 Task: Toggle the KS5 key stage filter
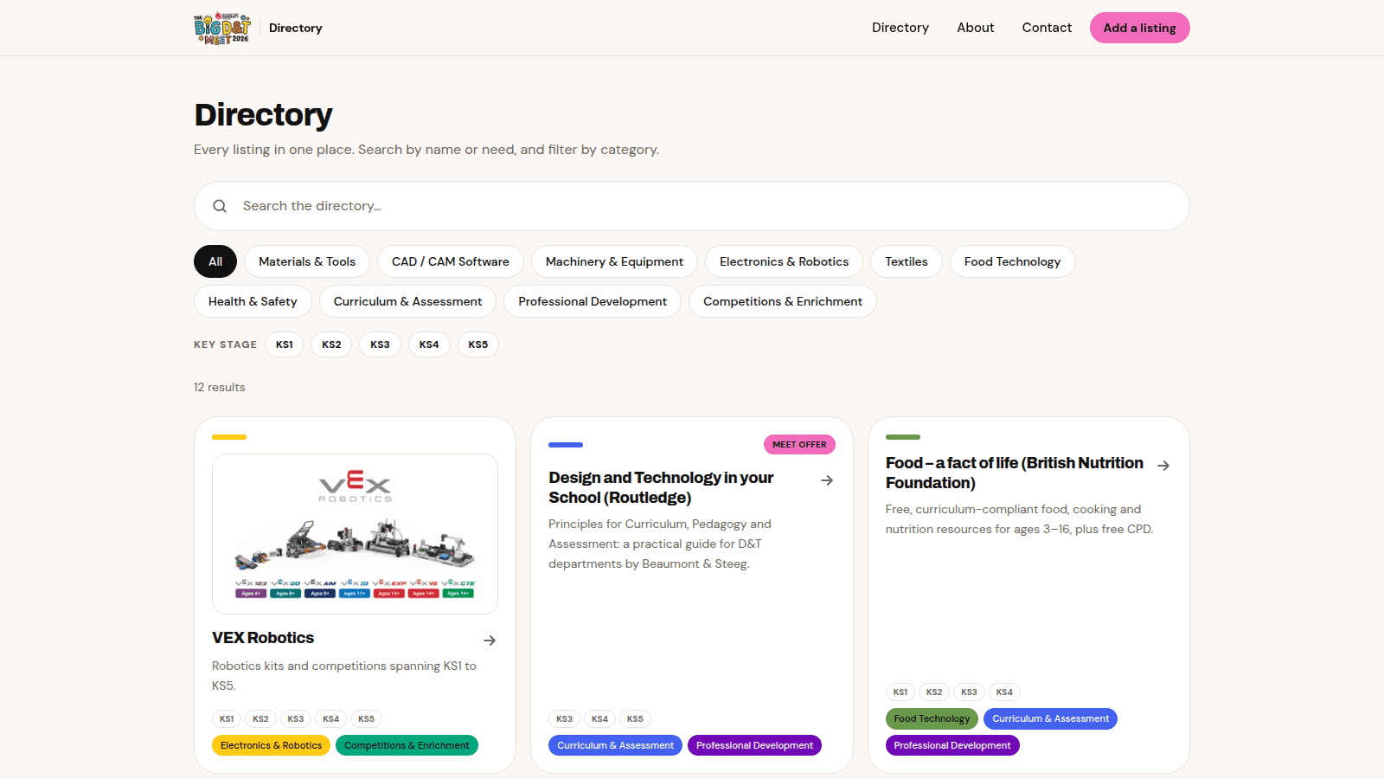(x=478, y=344)
